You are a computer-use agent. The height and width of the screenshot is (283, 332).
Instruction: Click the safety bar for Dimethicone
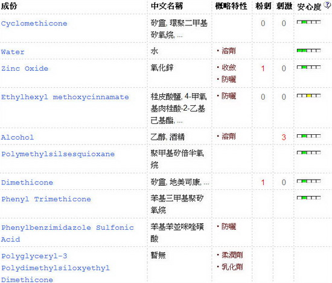(x=308, y=181)
